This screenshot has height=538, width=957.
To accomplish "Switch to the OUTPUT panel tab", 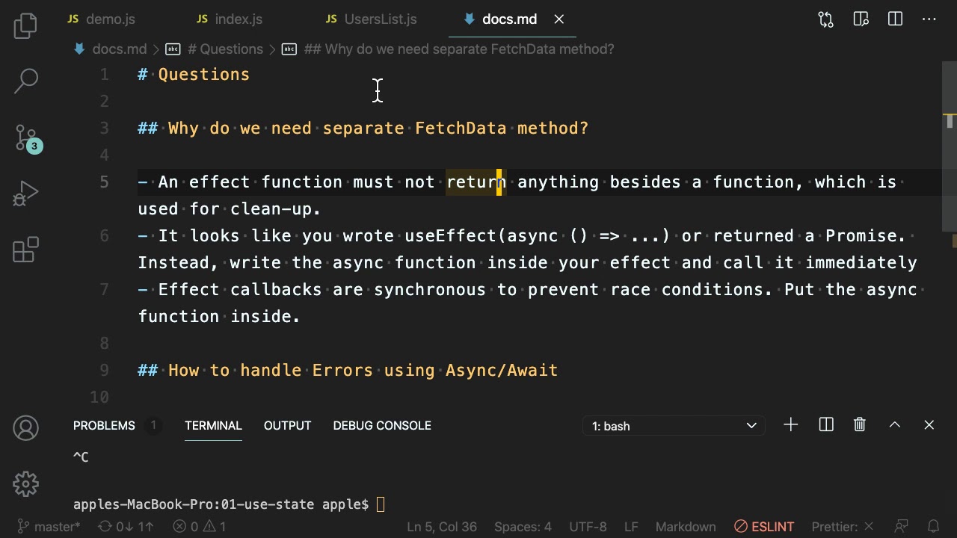I will click(x=287, y=426).
